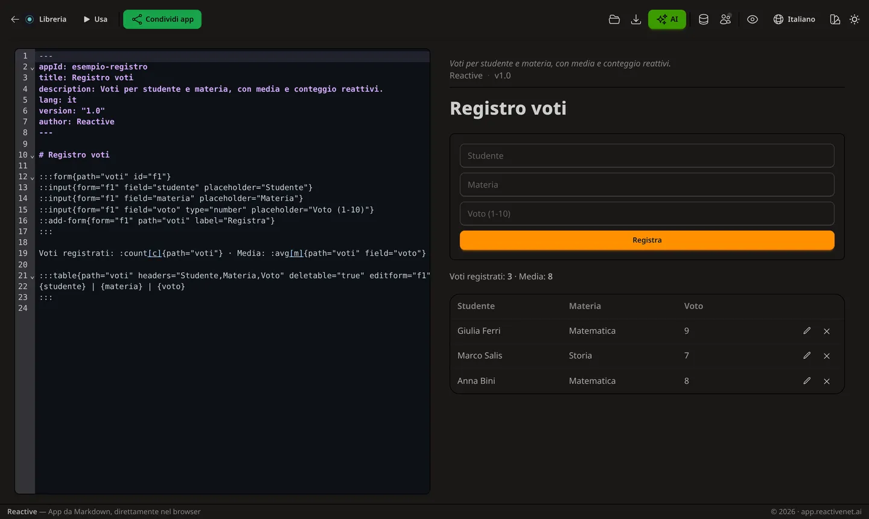This screenshot has width=869, height=519.
Task: Delete the Giulia Ferri row
Action: pyautogui.click(x=827, y=331)
